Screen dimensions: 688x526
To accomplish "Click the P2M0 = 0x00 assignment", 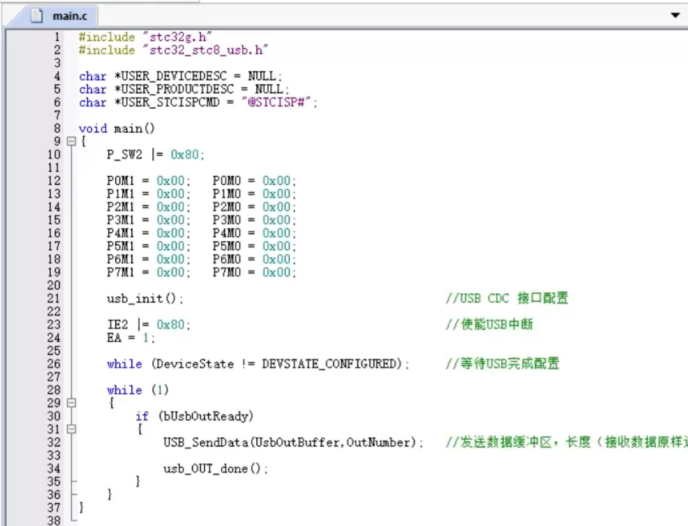I will pyautogui.click(x=255, y=207).
